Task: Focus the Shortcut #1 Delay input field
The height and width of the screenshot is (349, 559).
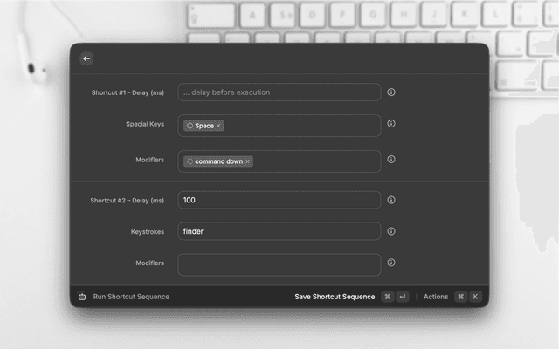Action: [x=279, y=92]
